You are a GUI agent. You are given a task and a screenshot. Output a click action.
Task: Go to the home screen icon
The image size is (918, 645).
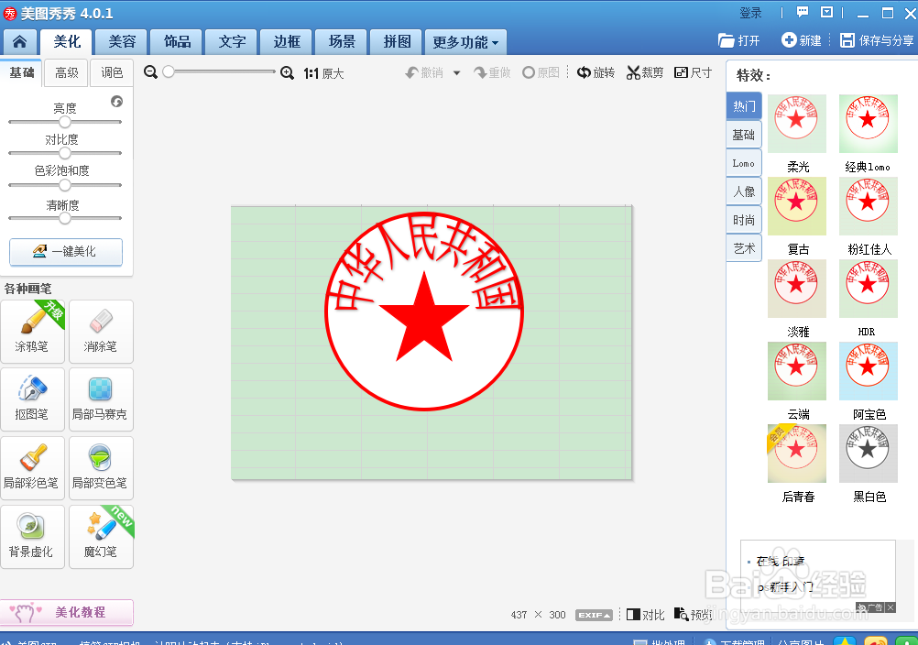tap(19, 41)
